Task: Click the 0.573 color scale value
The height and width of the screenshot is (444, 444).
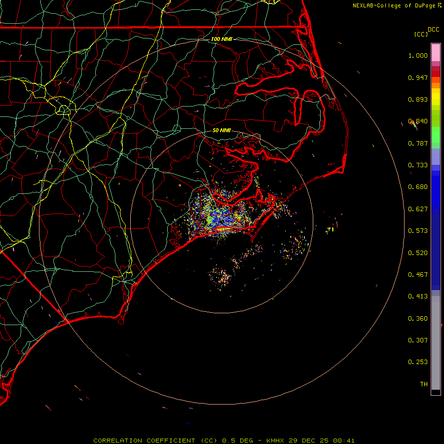Action: 418,231
